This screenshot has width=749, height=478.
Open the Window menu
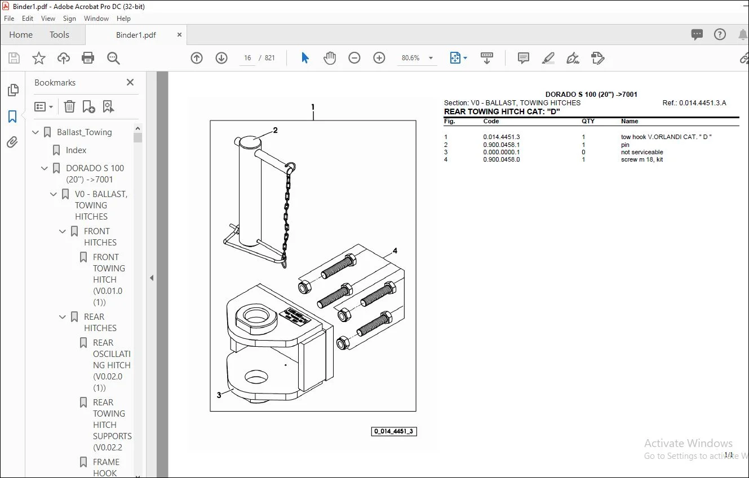(x=96, y=19)
